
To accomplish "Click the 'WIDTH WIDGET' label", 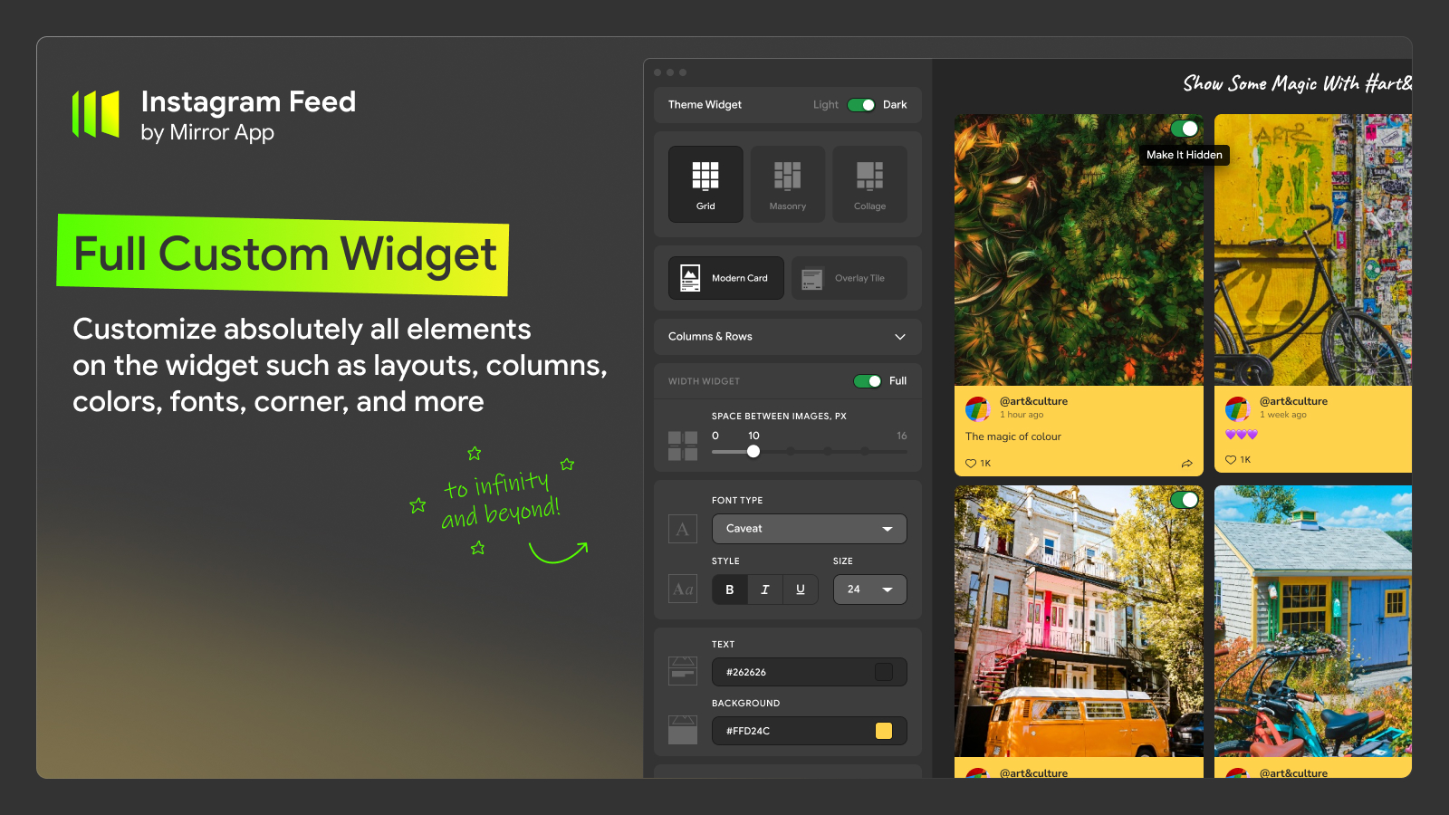I will point(704,381).
